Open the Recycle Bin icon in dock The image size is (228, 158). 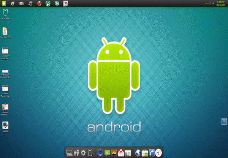coord(90,153)
